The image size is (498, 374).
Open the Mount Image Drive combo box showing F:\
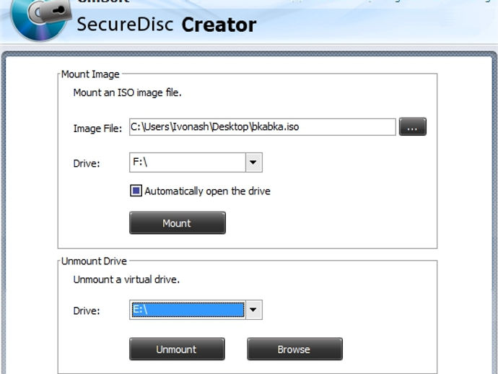tap(196, 162)
